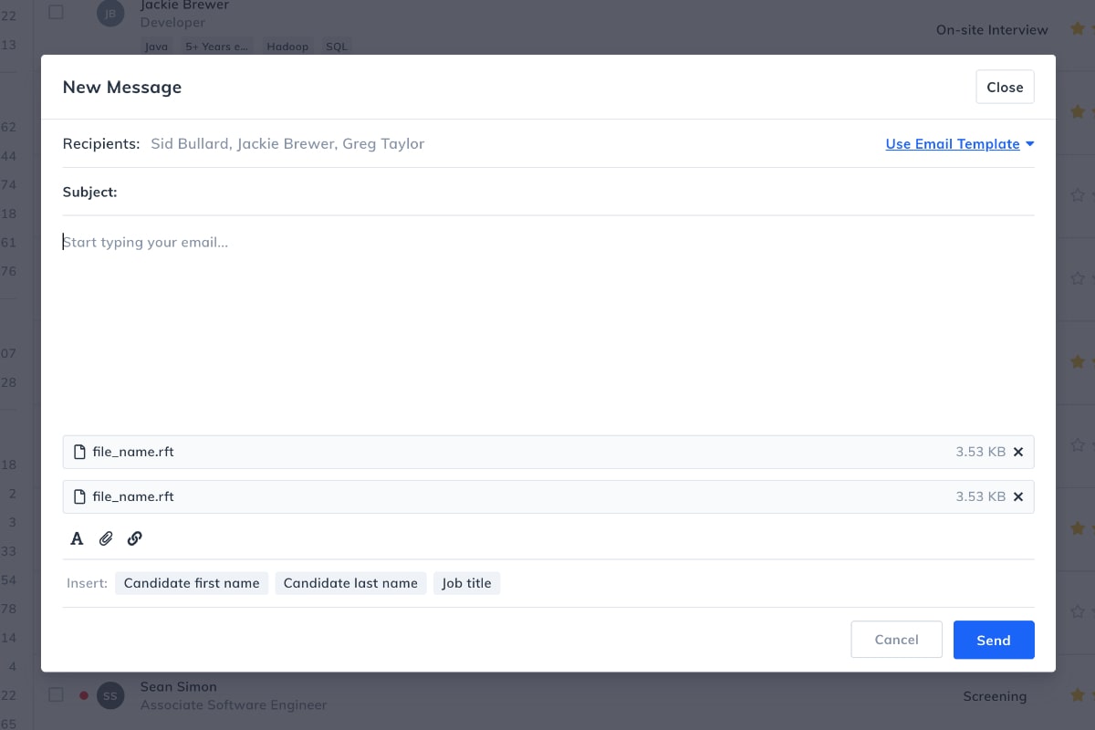Remove the second file_name.rft attachment
Image resolution: width=1095 pixels, height=730 pixels.
[x=1018, y=496]
